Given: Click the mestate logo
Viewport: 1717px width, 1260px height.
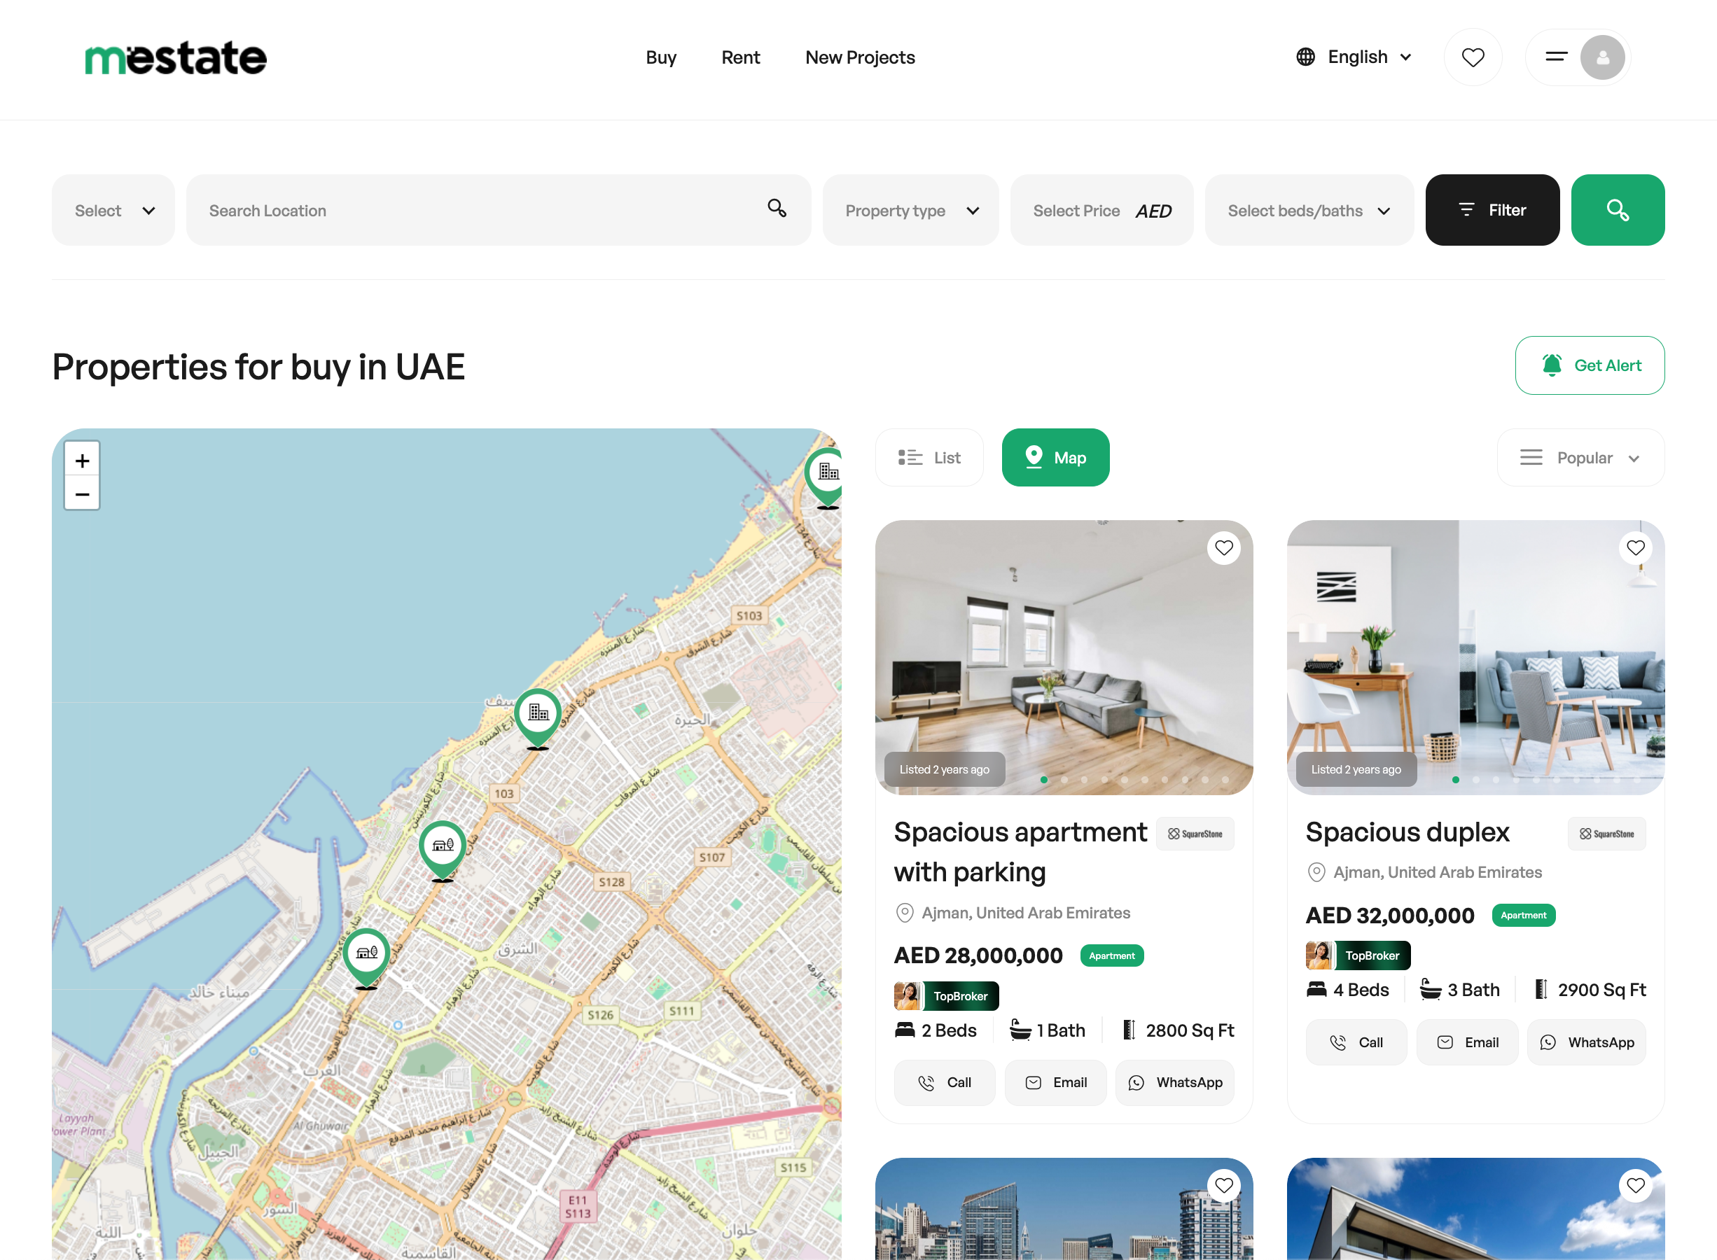Looking at the screenshot, I should [x=176, y=57].
